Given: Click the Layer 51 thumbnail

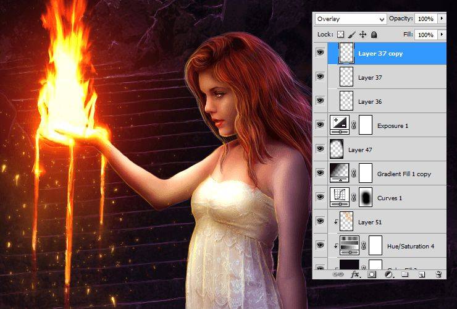Looking at the screenshot, I should click(x=346, y=221).
